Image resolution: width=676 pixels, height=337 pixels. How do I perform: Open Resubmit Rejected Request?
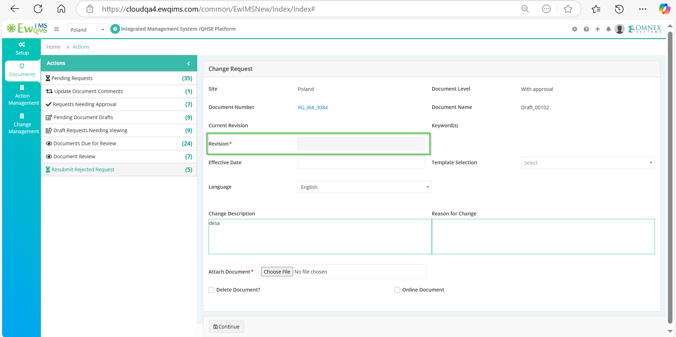point(119,170)
